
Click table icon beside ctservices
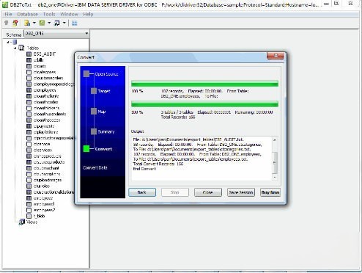click(x=29, y=150)
